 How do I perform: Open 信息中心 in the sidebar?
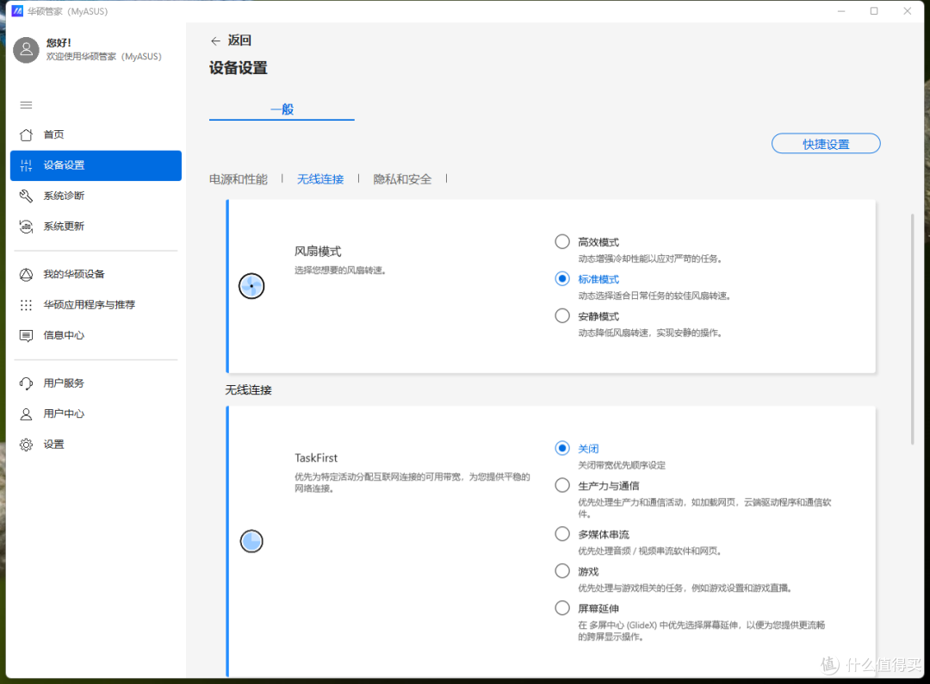pos(96,336)
